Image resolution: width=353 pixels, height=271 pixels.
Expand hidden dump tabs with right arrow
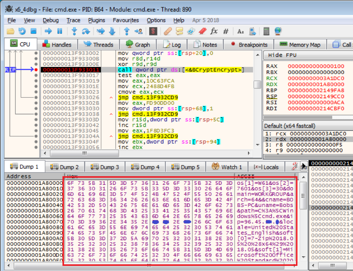(304, 167)
